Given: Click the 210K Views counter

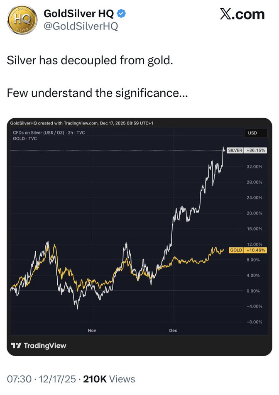Looking at the screenshot, I should (109, 379).
